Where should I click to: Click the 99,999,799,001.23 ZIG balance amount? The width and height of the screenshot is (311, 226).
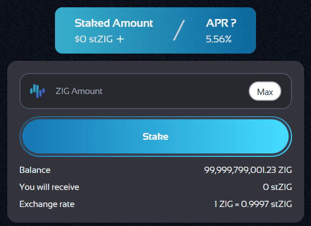[248, 170]
